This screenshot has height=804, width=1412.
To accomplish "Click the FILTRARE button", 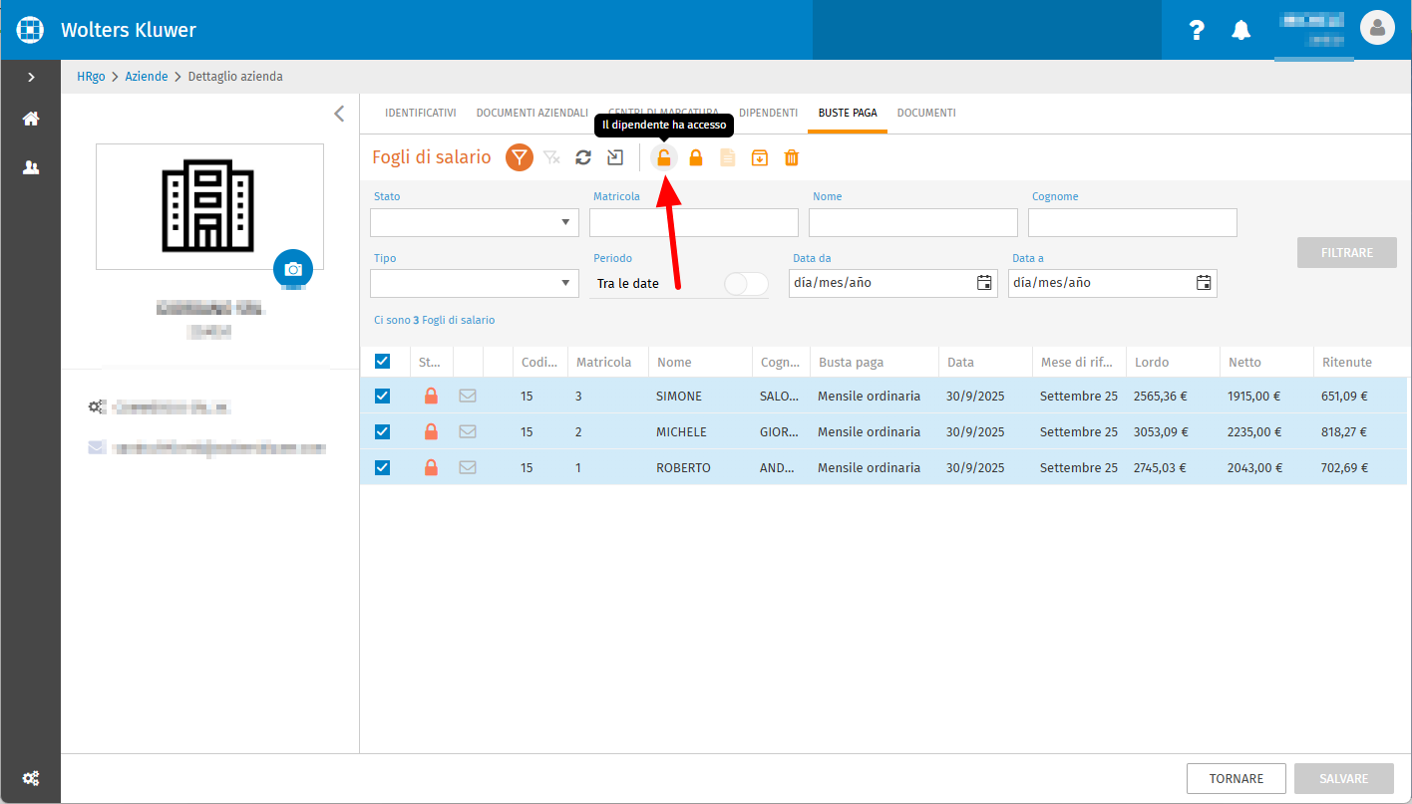I will [1347, 253].
